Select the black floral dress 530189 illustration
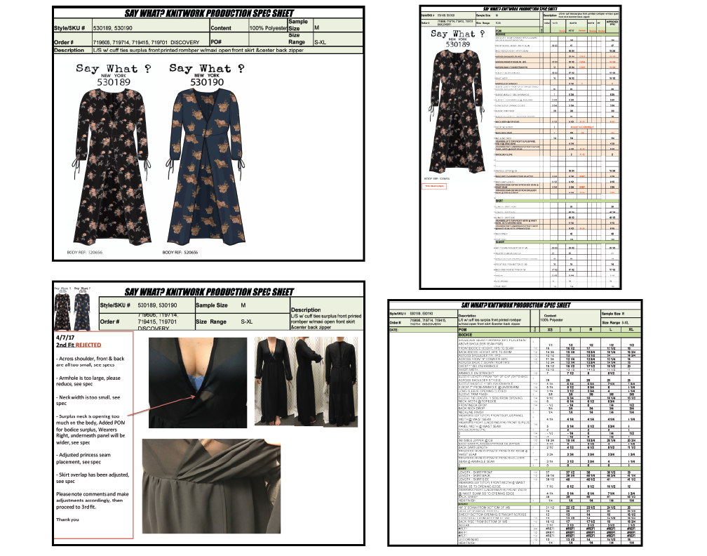The height and width of the screenshot is (556, 707). pyautogui.click(x=112, y=167)
